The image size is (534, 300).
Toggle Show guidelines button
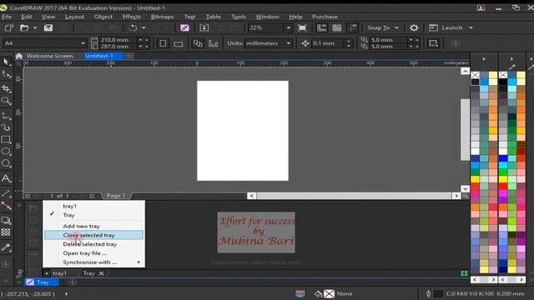coord(352,27)
